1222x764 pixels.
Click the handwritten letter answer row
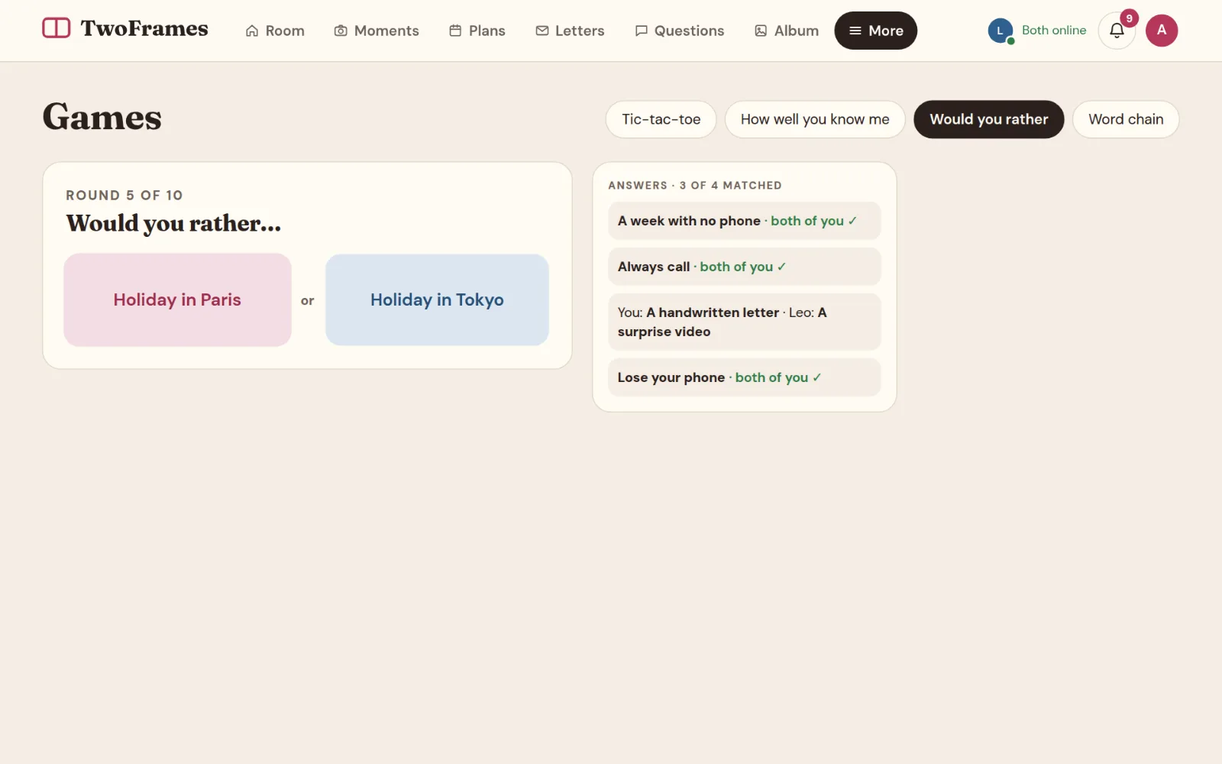point(744,322)
